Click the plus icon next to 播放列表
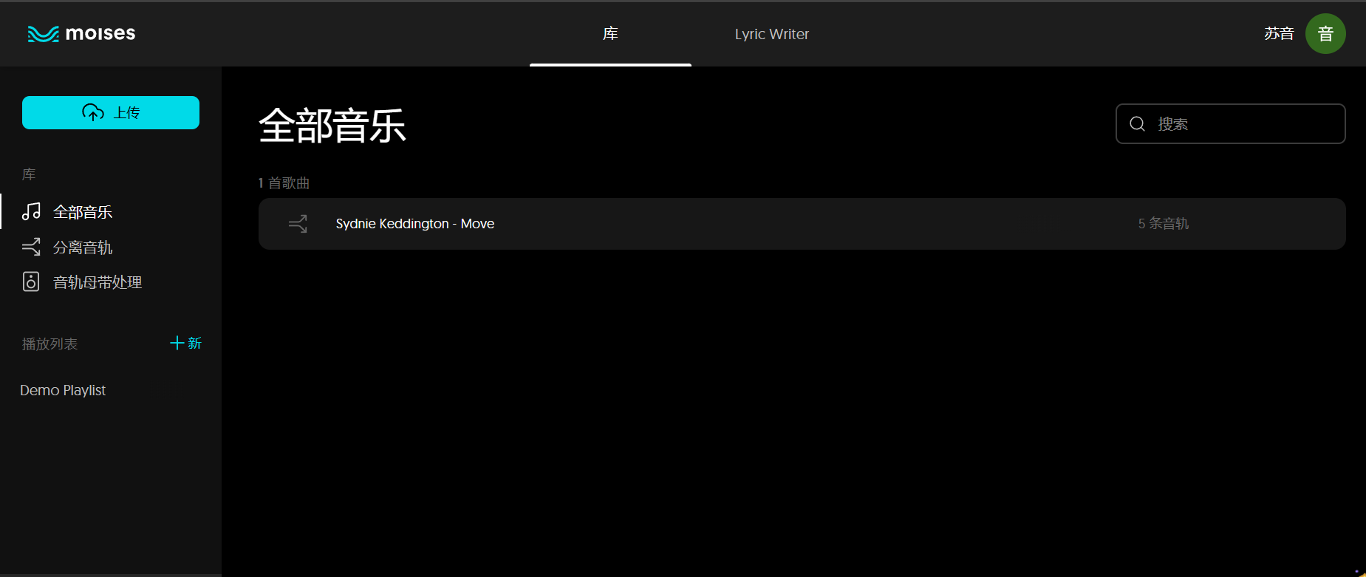 [177, 343]
